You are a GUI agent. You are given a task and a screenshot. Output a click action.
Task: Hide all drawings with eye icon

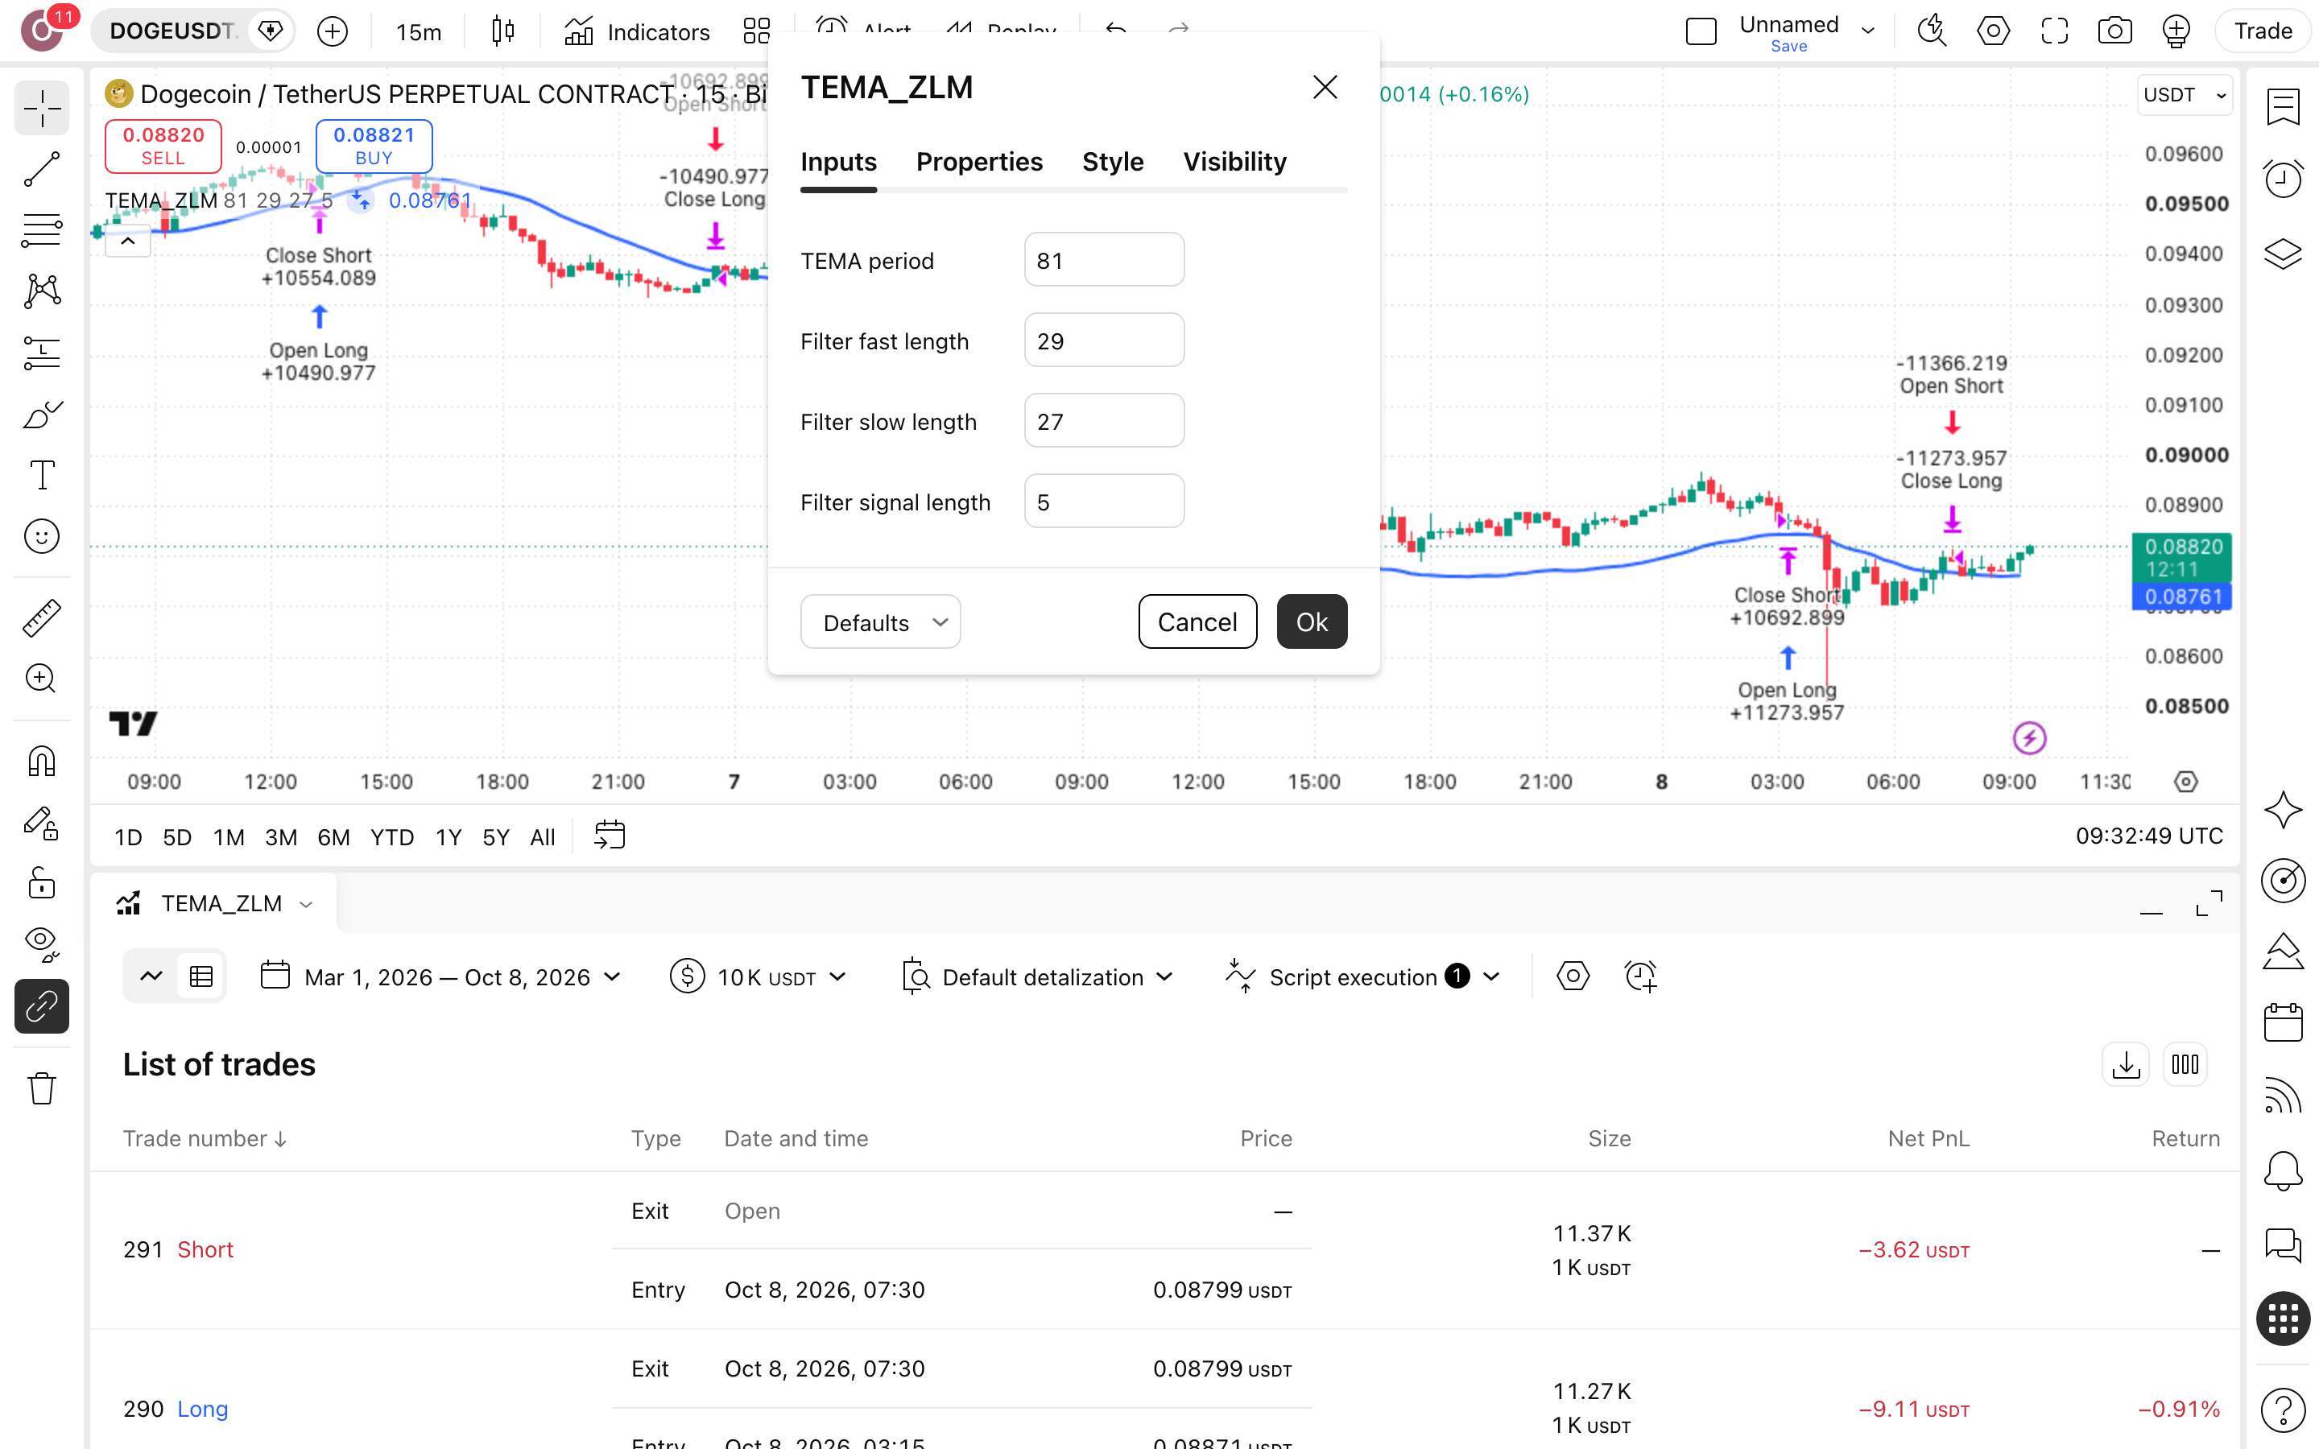pyautogui.click(x=41, y=944)
